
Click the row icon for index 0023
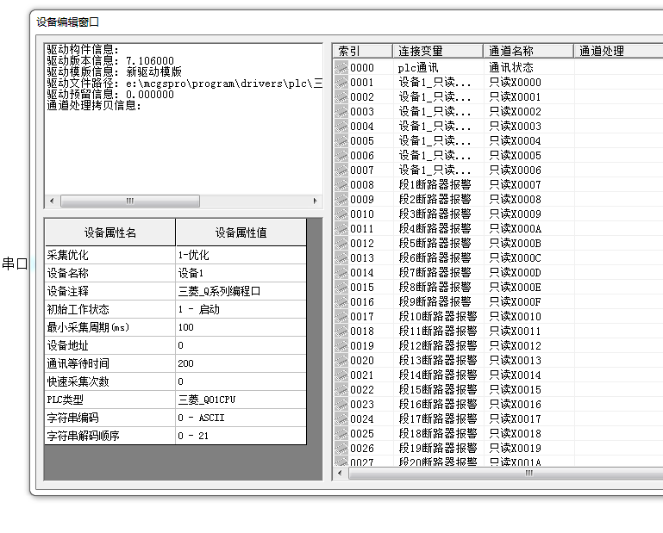coord(341,404)
